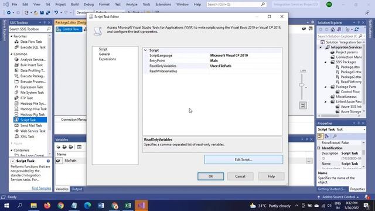
Task: Click the navigate backward toolbar icon
Action: coord(9,13)
